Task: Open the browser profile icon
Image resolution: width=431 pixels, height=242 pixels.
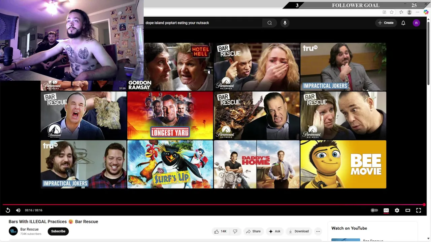Action: [x=409, y=12]
